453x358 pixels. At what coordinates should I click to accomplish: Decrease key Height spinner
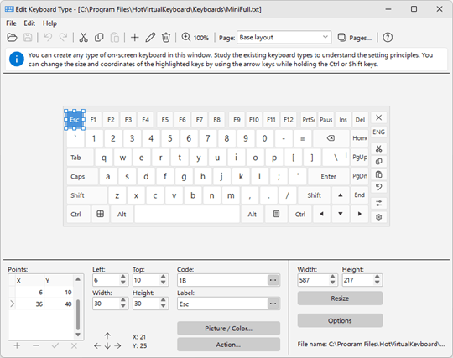click(x=164, y=306)
